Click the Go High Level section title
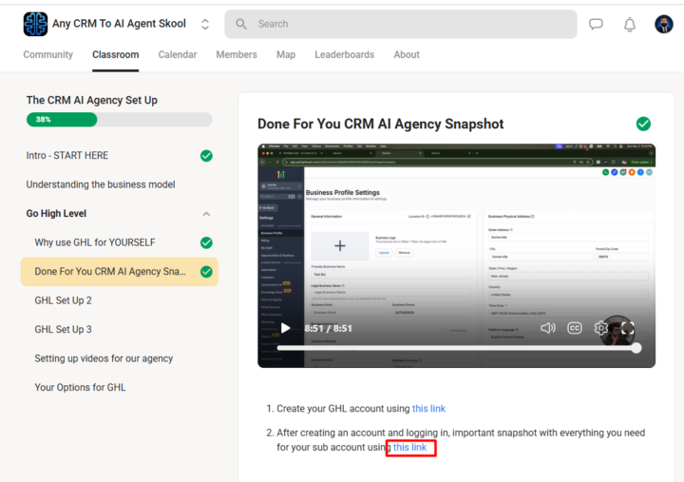 (x=56, y=214)
